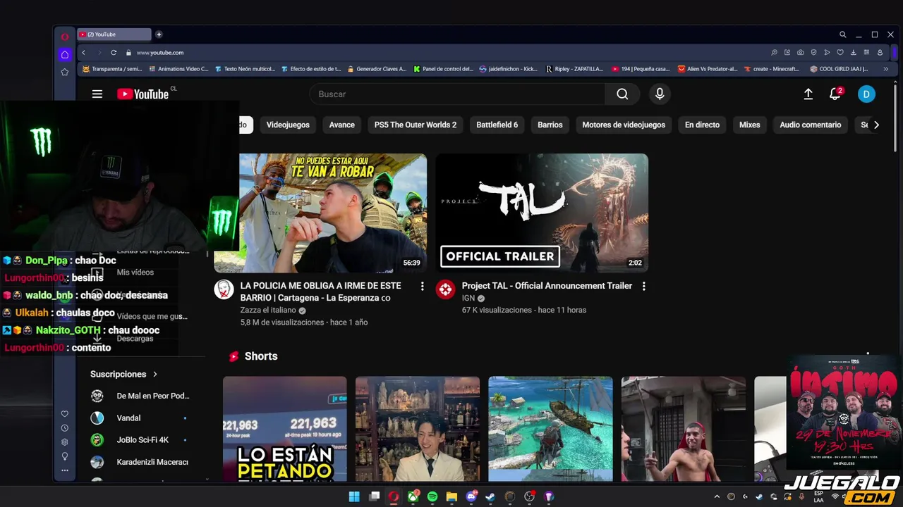Open the Windows Start menu
The width and height of the screenshot is (903, 507).
(354, 496)
